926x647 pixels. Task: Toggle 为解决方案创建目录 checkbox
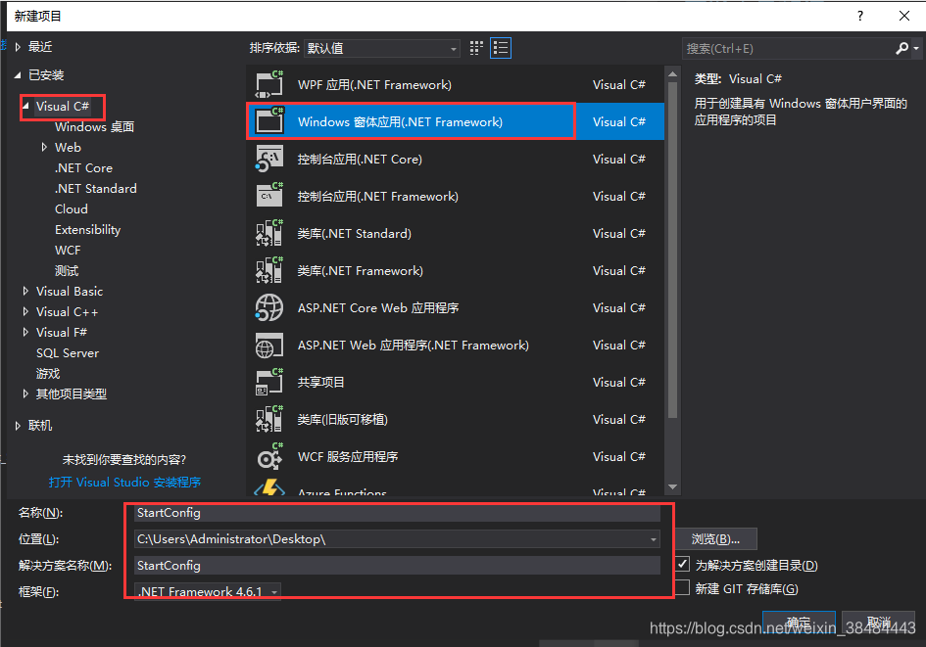pyautogui.click(x=683, y=564)
